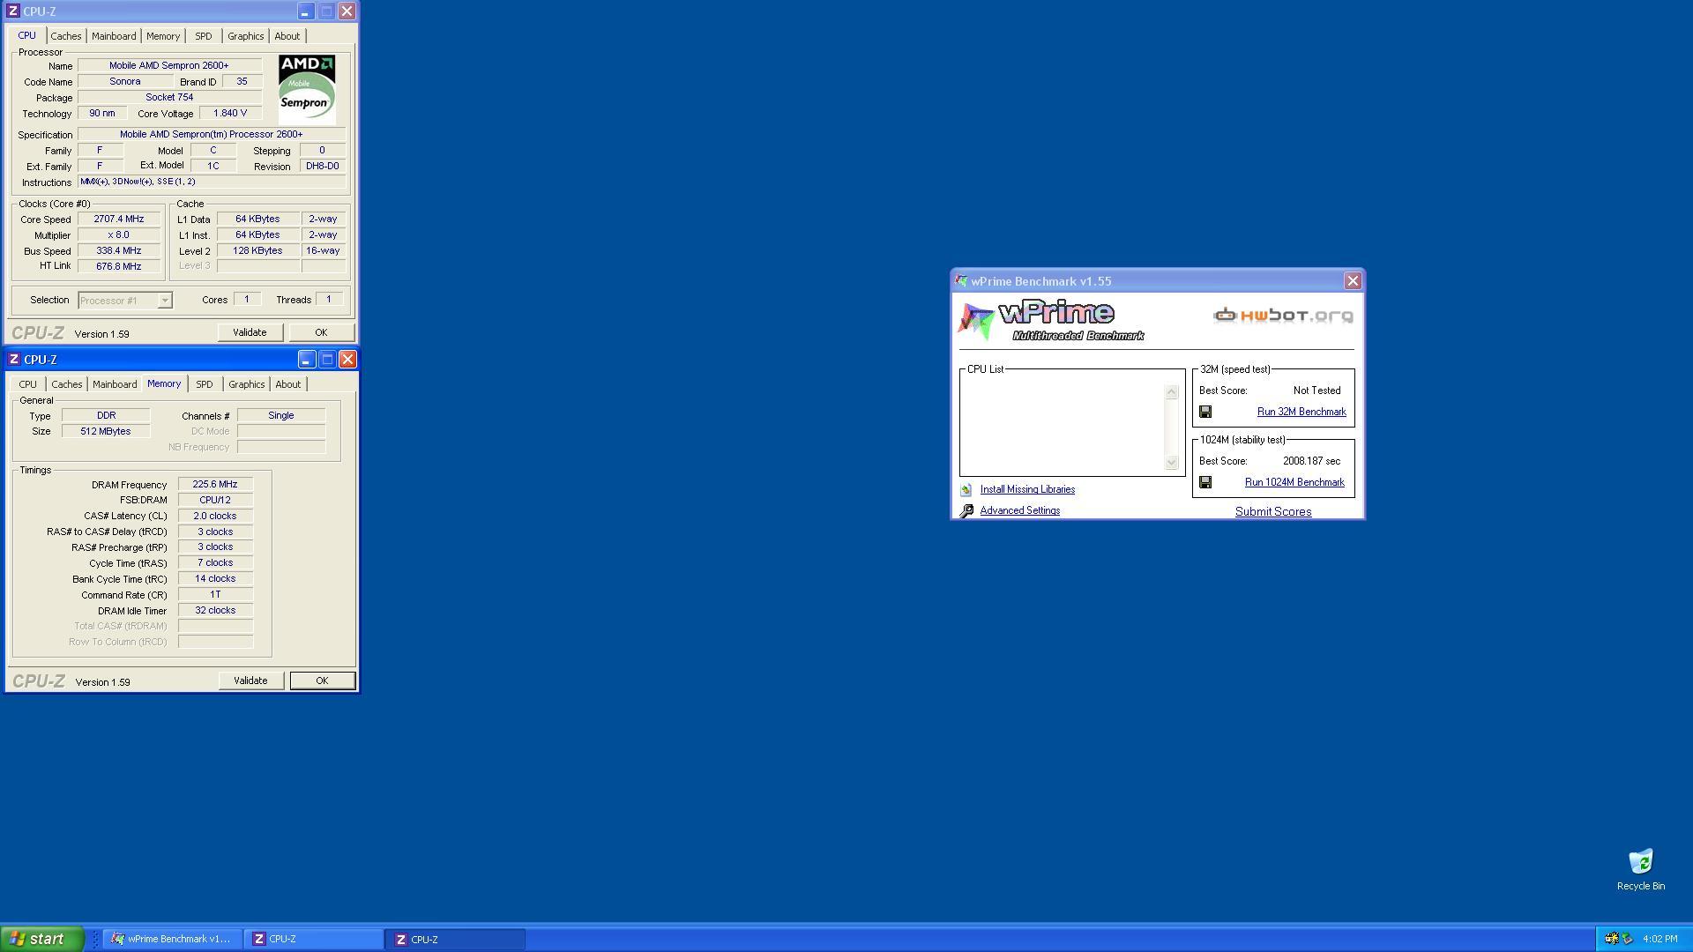This screenshot has width=1693, height=952.
Task: Close the bottom CPU-Z Memory window
Action: 348,360
